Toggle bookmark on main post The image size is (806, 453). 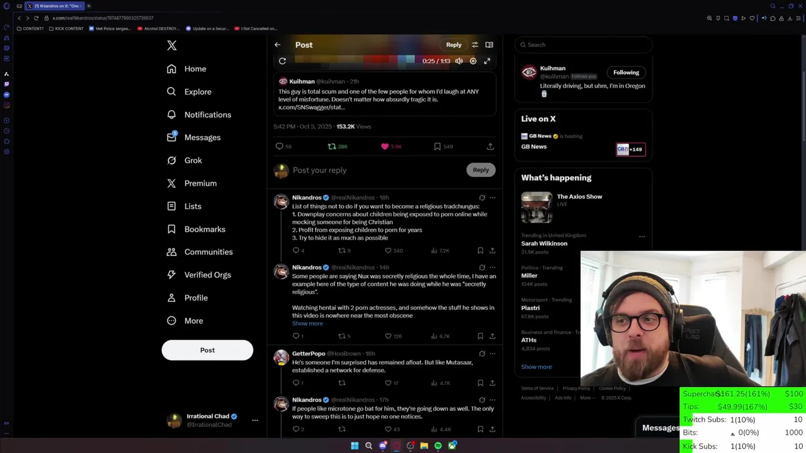click(437, 147)
